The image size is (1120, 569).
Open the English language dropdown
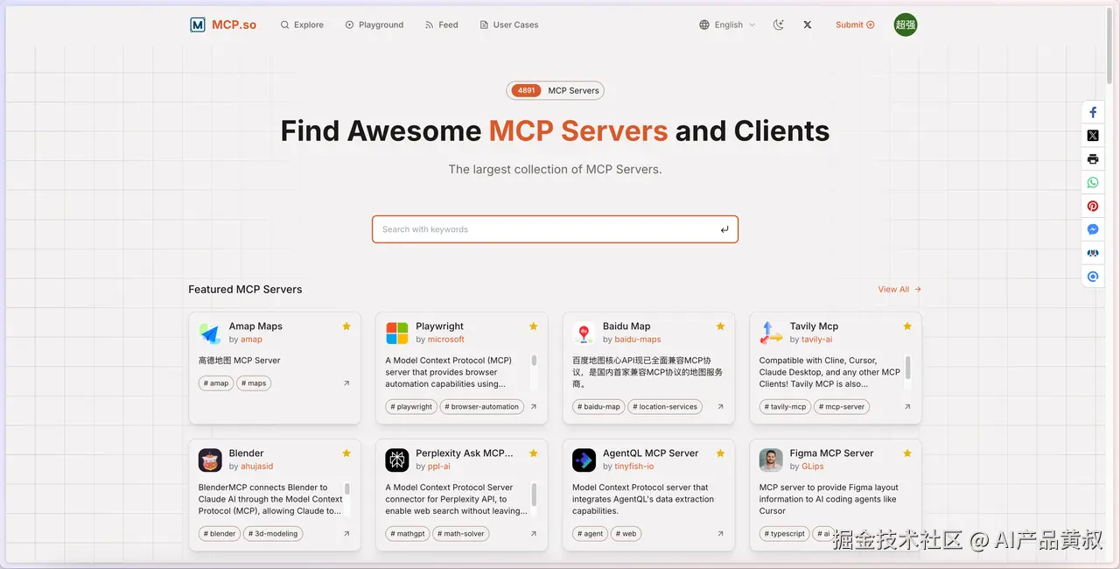727,25
